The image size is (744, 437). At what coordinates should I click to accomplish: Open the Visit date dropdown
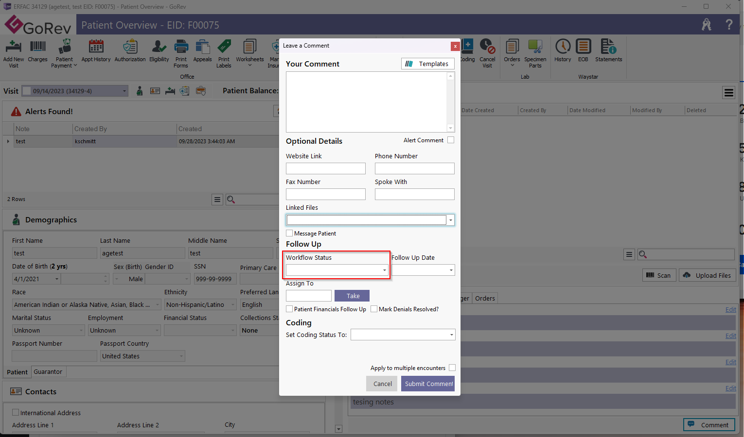(124, 91)
